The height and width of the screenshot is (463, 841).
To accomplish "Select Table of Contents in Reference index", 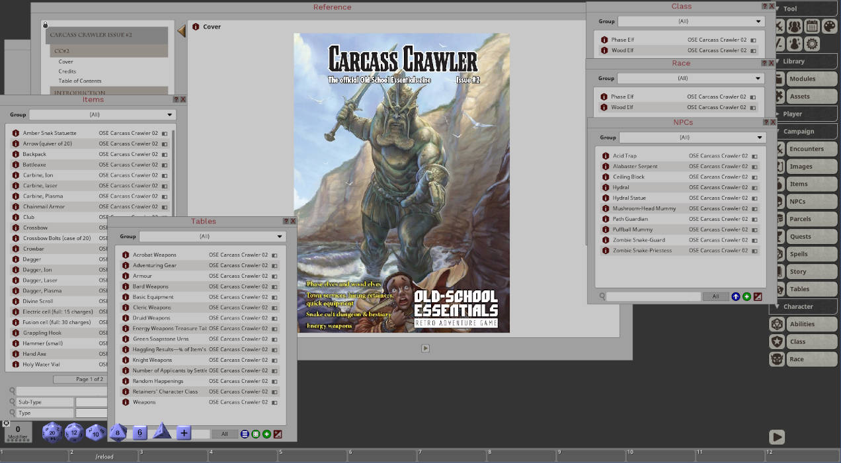I will (80, 81).
